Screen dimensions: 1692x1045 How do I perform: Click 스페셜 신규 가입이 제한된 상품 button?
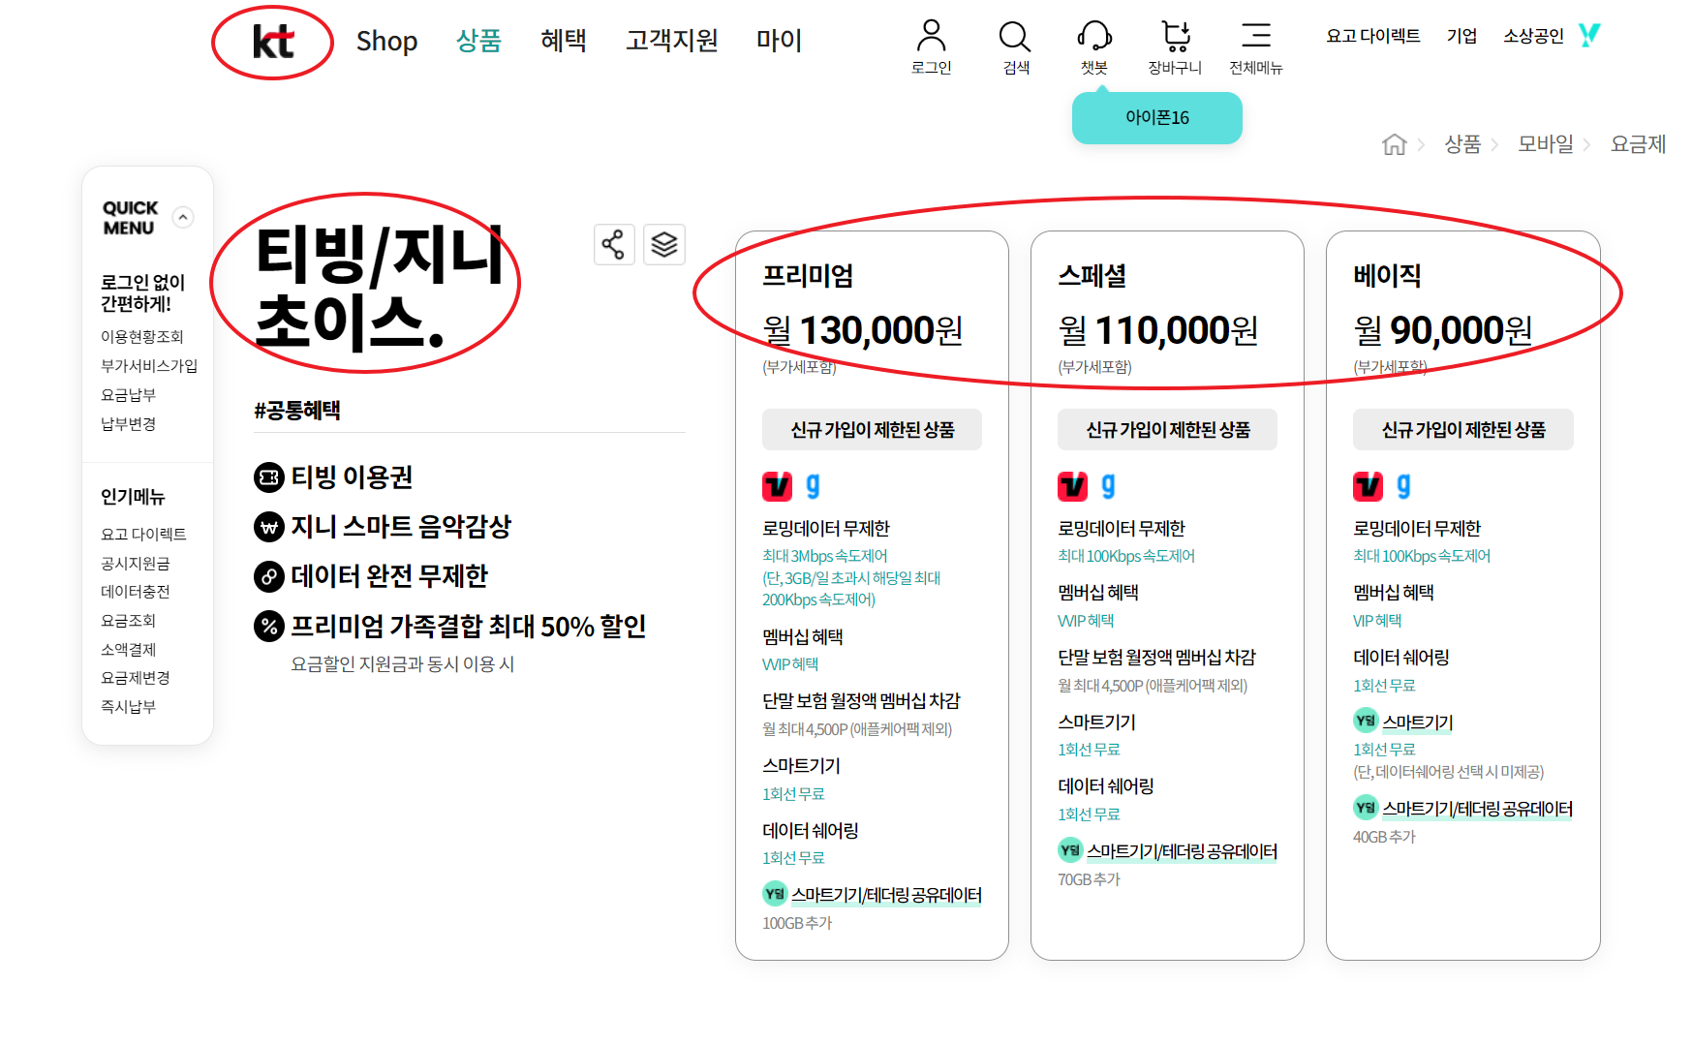point(1167,430)
